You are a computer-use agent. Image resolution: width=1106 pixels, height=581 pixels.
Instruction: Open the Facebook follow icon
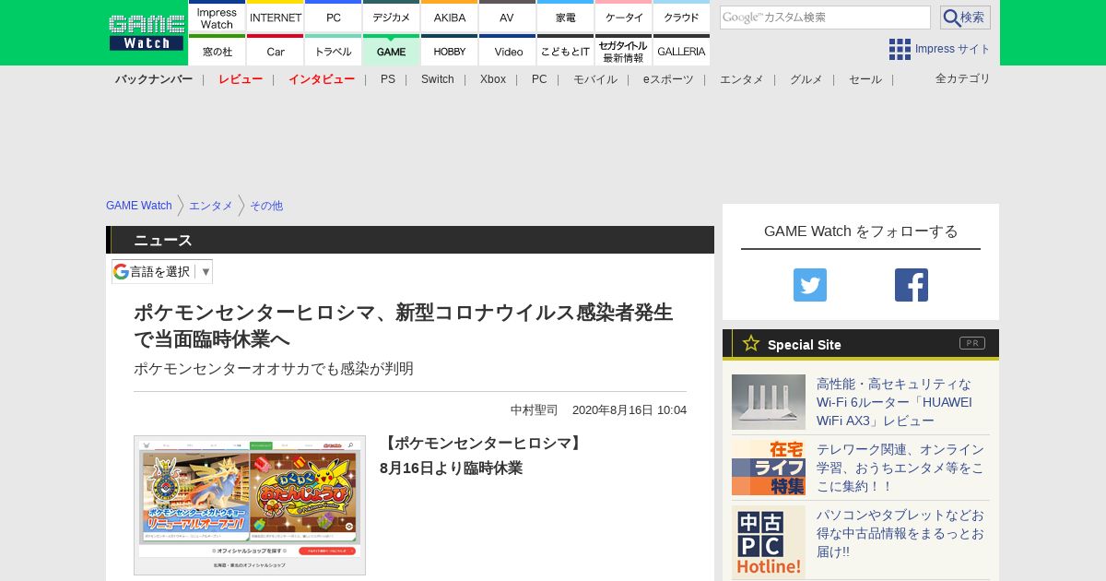pyautogui.click(x=912, y=285)
